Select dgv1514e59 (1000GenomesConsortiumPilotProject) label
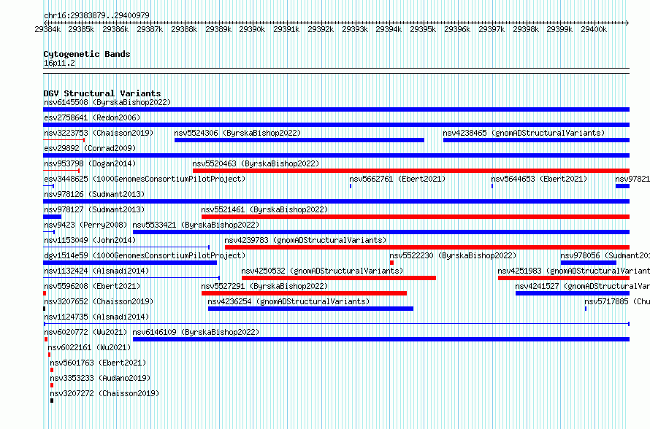The width and height of the screenshot is (650, 429). coord(145,255)
